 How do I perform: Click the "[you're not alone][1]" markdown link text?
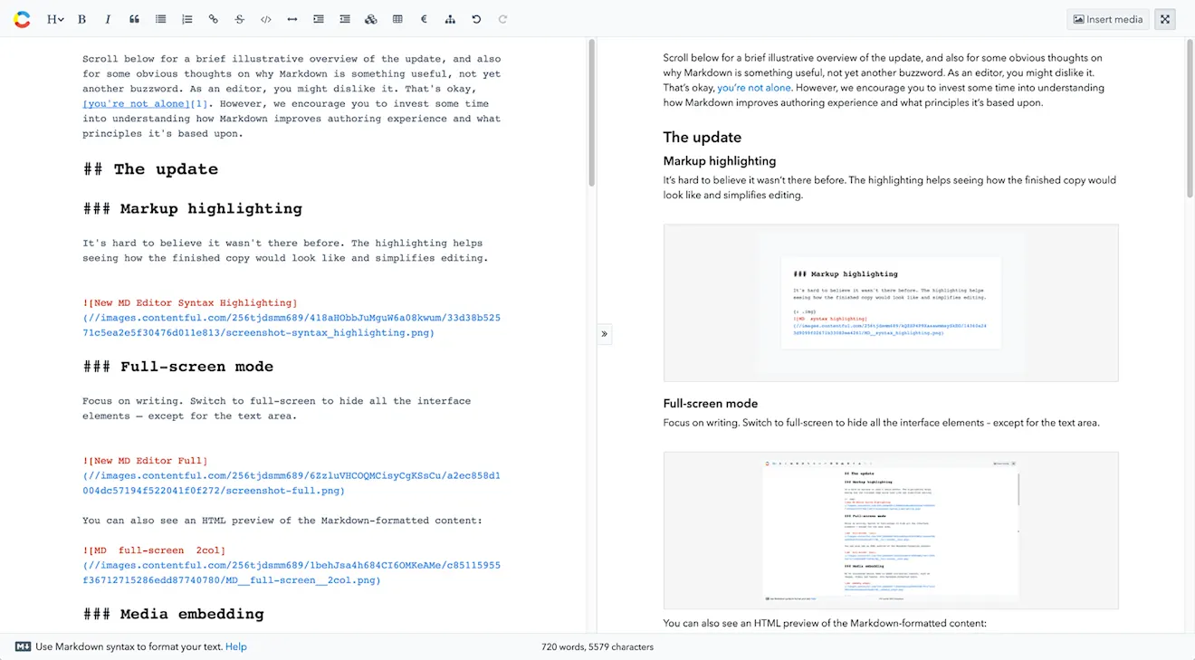click(146, 103)
